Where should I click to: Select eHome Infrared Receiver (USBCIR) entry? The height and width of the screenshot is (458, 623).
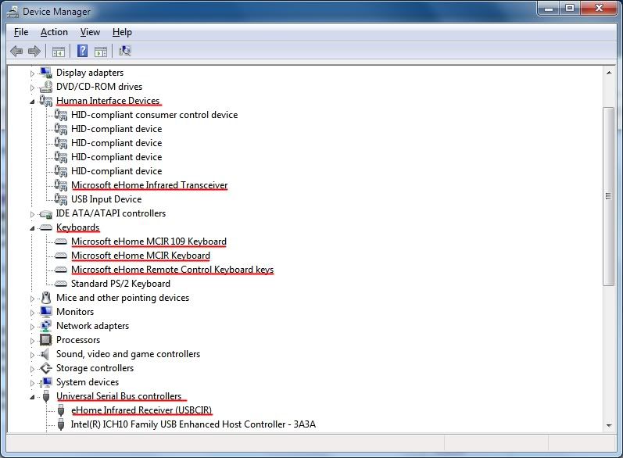[x=141, y=410]
